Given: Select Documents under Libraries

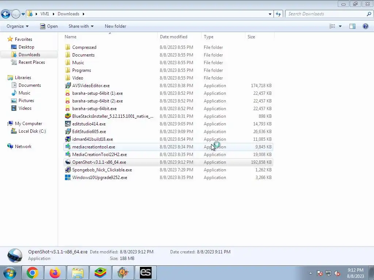Looking at the screenshot, I should click(x=30, y=85).
